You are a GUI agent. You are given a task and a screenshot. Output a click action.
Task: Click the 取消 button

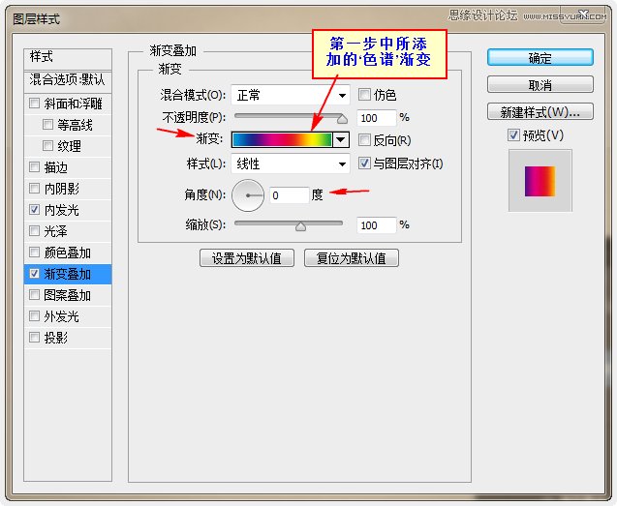click(540, 84)
